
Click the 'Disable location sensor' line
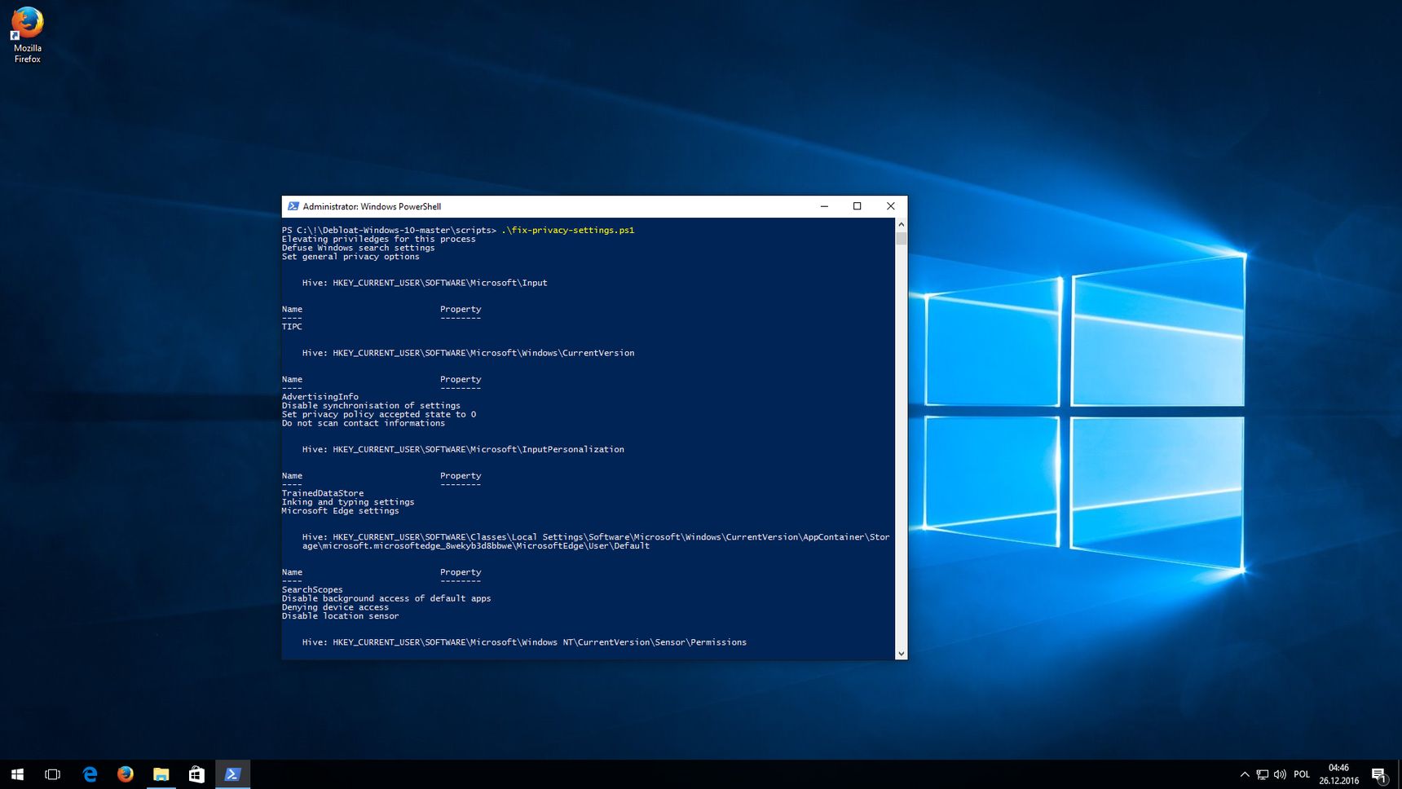pos(341,616)
